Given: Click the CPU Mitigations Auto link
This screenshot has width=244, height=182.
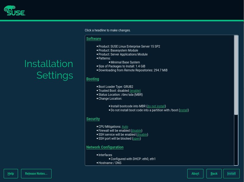Looking at the screenshot, I should 125,127.
